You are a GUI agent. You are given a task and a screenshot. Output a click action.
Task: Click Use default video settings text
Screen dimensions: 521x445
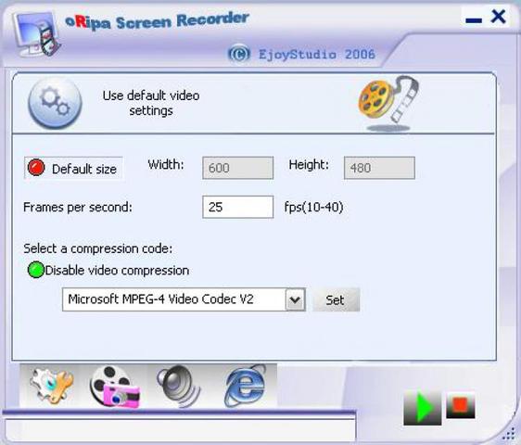[x=151, y=103]
